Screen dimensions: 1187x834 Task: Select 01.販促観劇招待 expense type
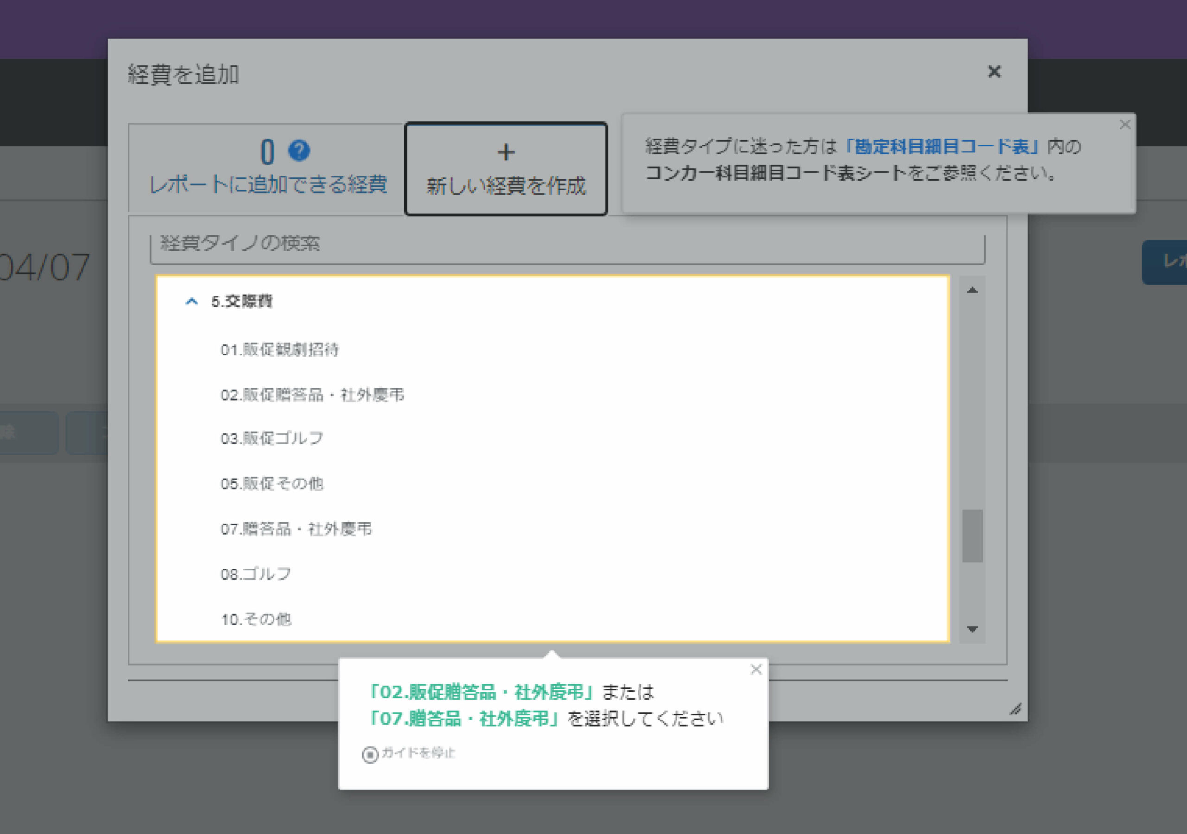coord(280,350)
